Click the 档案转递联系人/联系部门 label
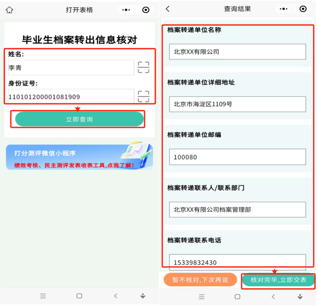Viewport: 318px width, 307px height. pos(206,188)
